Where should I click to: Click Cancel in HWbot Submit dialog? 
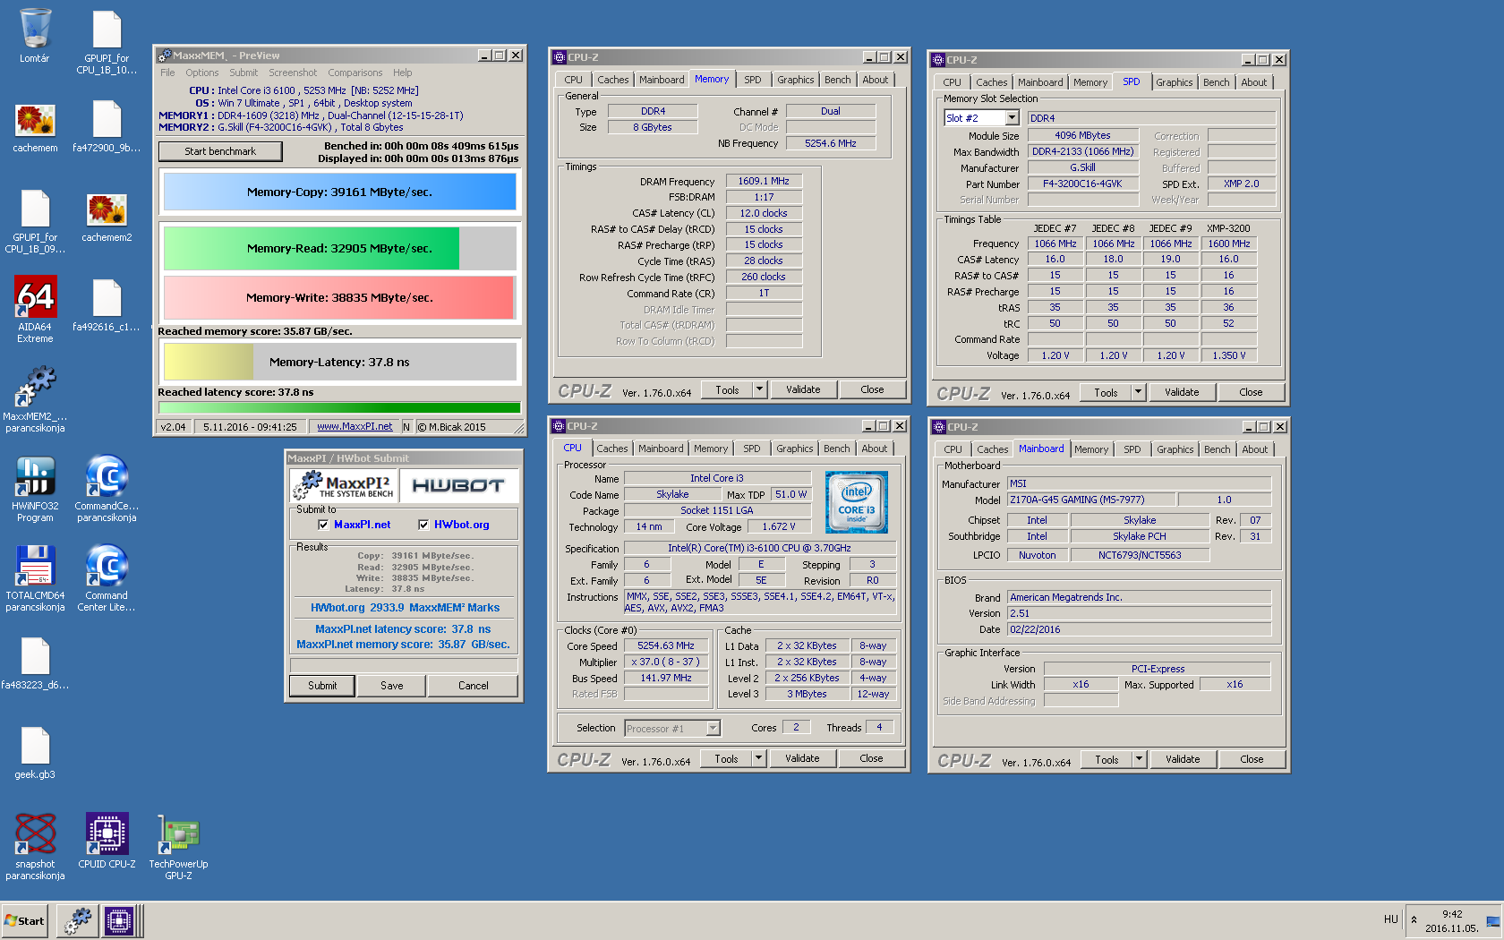pos(473,686)
